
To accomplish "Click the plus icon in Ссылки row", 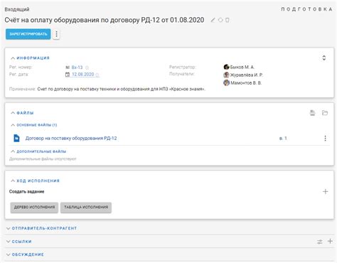I will [x=330, y=241].
